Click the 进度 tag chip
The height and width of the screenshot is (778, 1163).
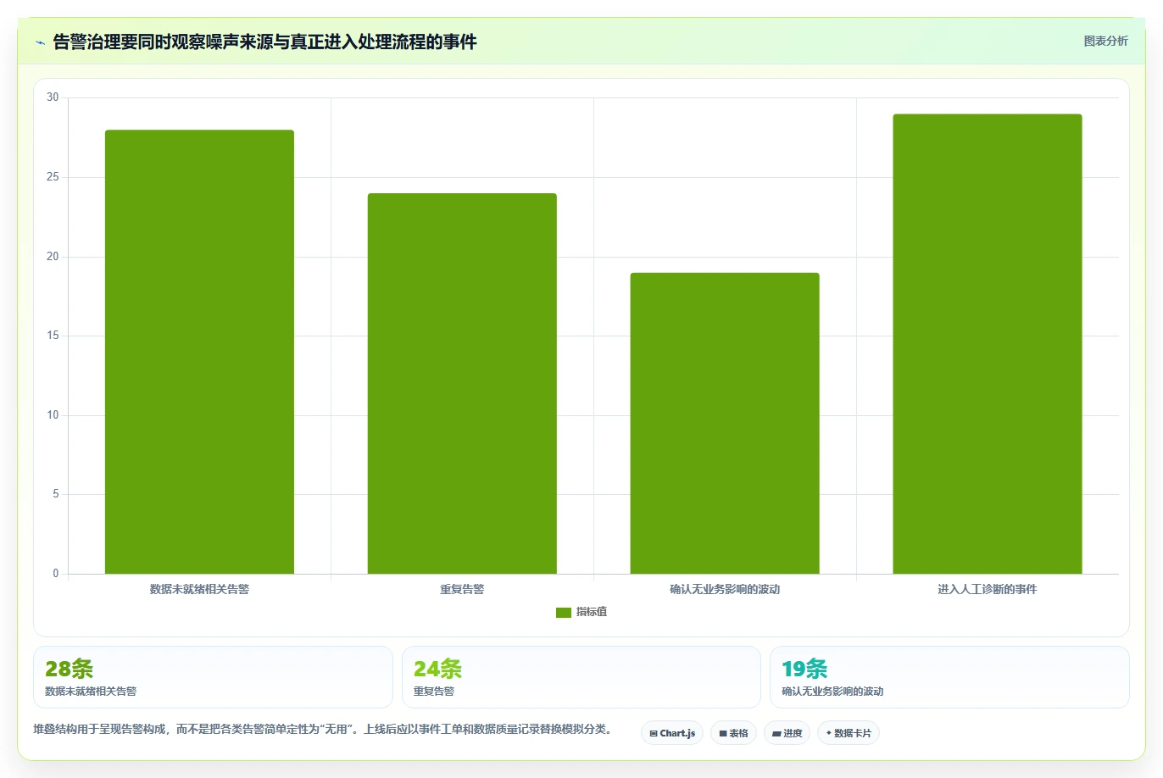[x=787, y=733]
